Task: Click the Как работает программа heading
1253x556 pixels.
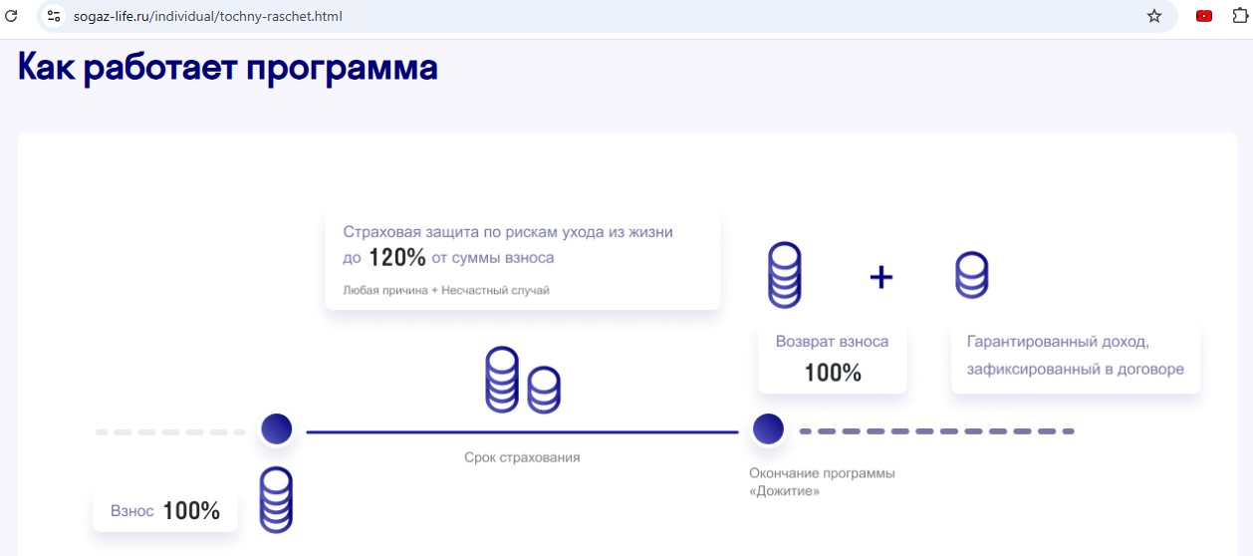Action: point(228,68)
